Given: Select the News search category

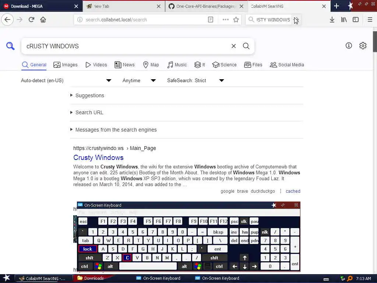Looking at the screenshot, I should click(x=124, y=65).
